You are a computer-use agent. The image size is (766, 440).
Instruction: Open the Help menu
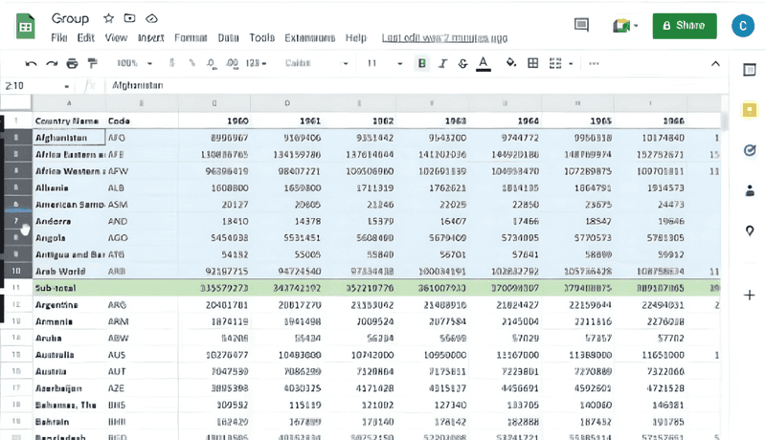pos(355,37)
